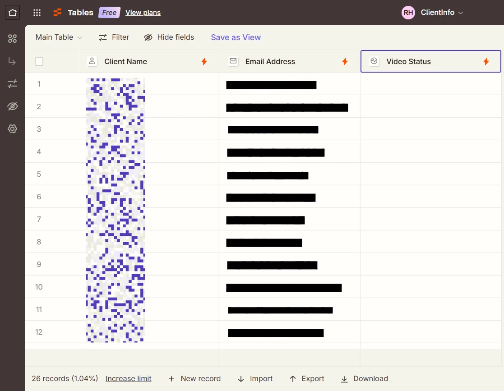Tick the select-all records checkbox
This screenshot has height=391, width=504.
tap(39, 61)
